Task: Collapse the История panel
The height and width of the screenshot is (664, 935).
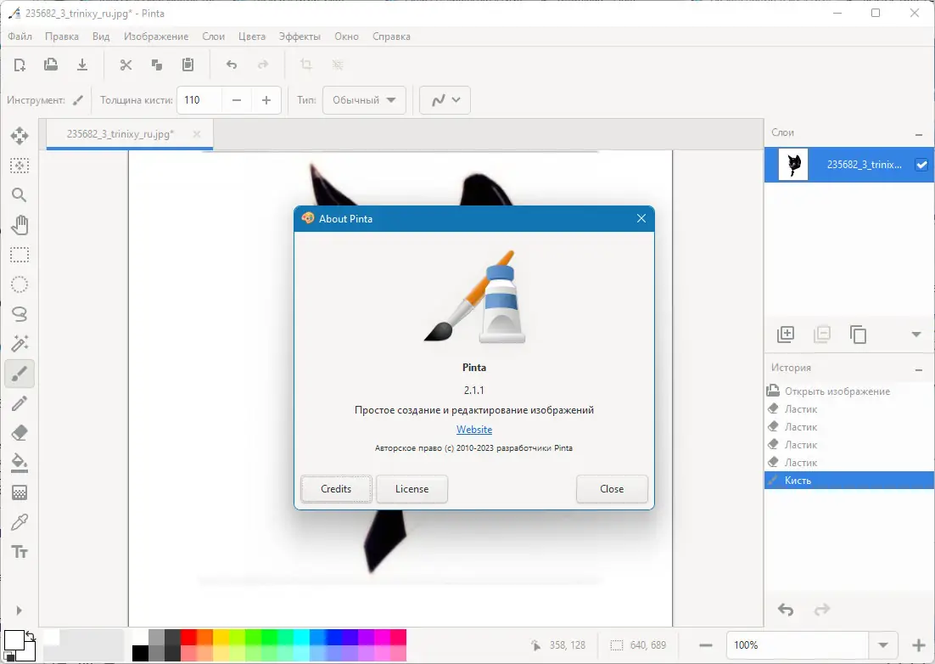Action: (x=919, y=369)
